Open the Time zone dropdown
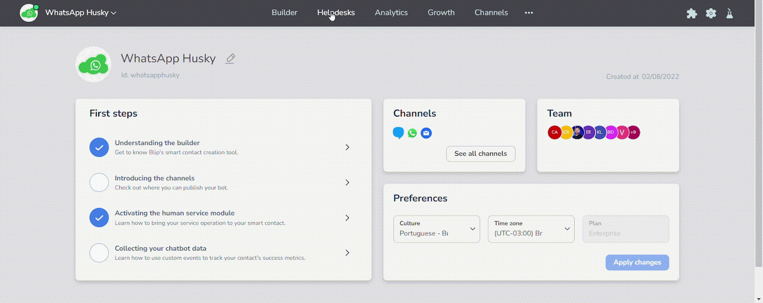 (x=531, y=229)
